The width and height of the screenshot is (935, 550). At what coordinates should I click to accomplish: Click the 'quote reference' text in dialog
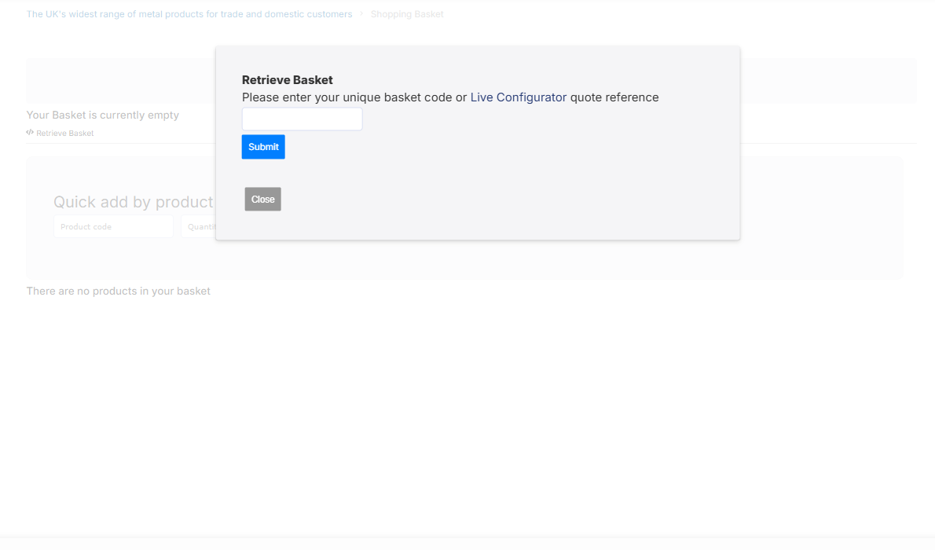[614, 97]
